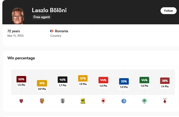
Task: Select the 19% win rate marker
Action: [x=42, y=83]
